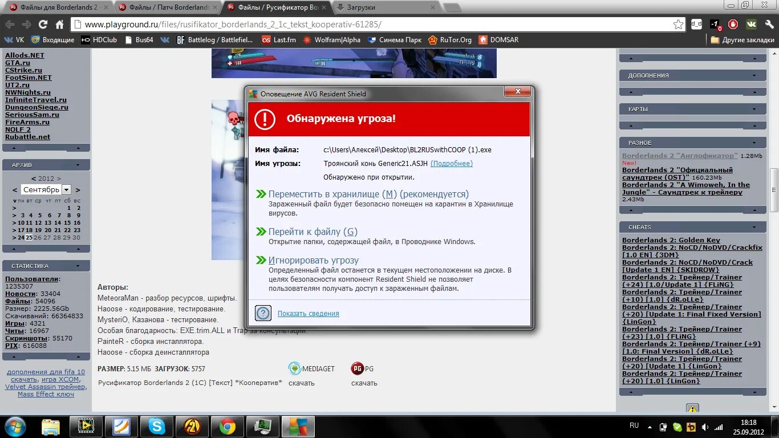Open the VK extension icon in Chrome toolbar
Screen dimensions: 779x438
coord(751,25)
